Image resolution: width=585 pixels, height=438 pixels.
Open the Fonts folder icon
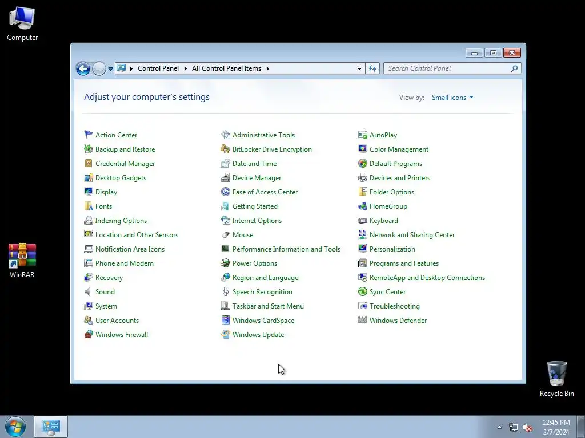89,206
